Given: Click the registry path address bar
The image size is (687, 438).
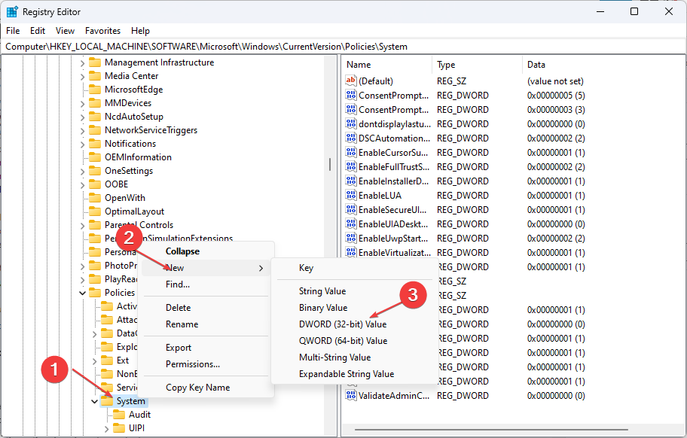Looking at the screenshot, I should click(343, 47).
